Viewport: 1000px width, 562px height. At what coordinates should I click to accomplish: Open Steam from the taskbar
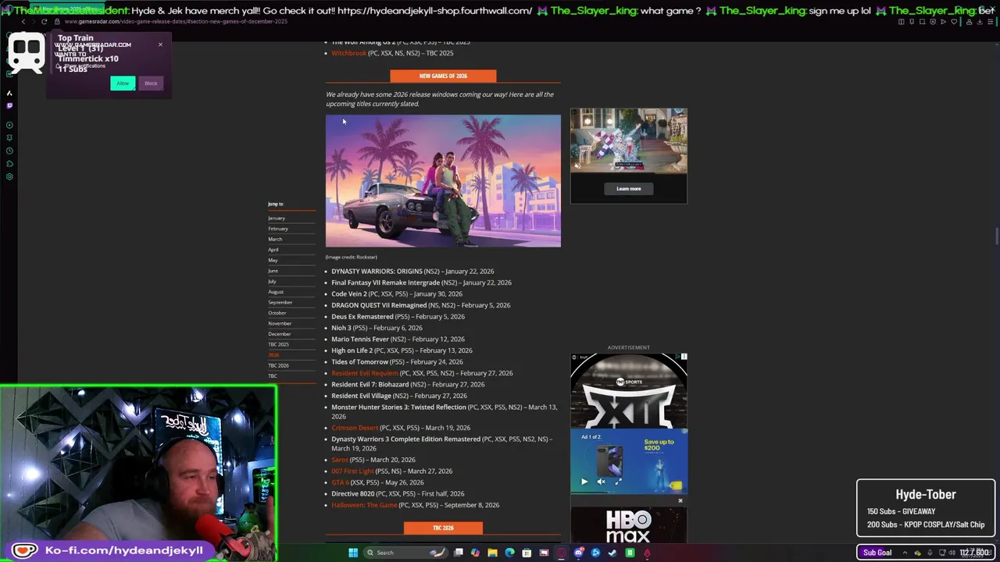pyautogui.click(x=612, y=553)
